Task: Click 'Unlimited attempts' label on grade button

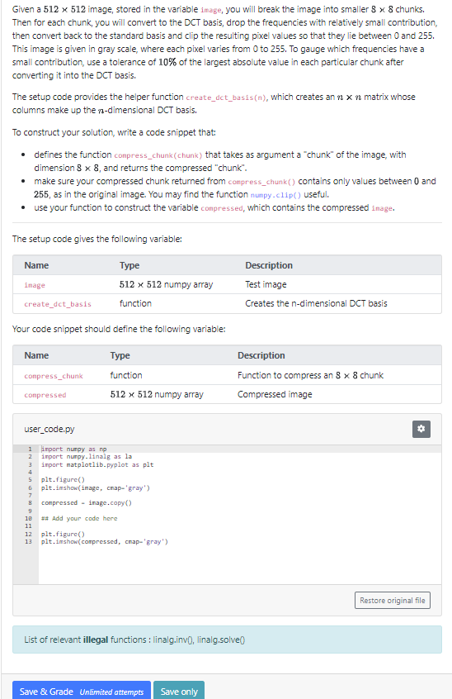Action: (x=111, y=692)
